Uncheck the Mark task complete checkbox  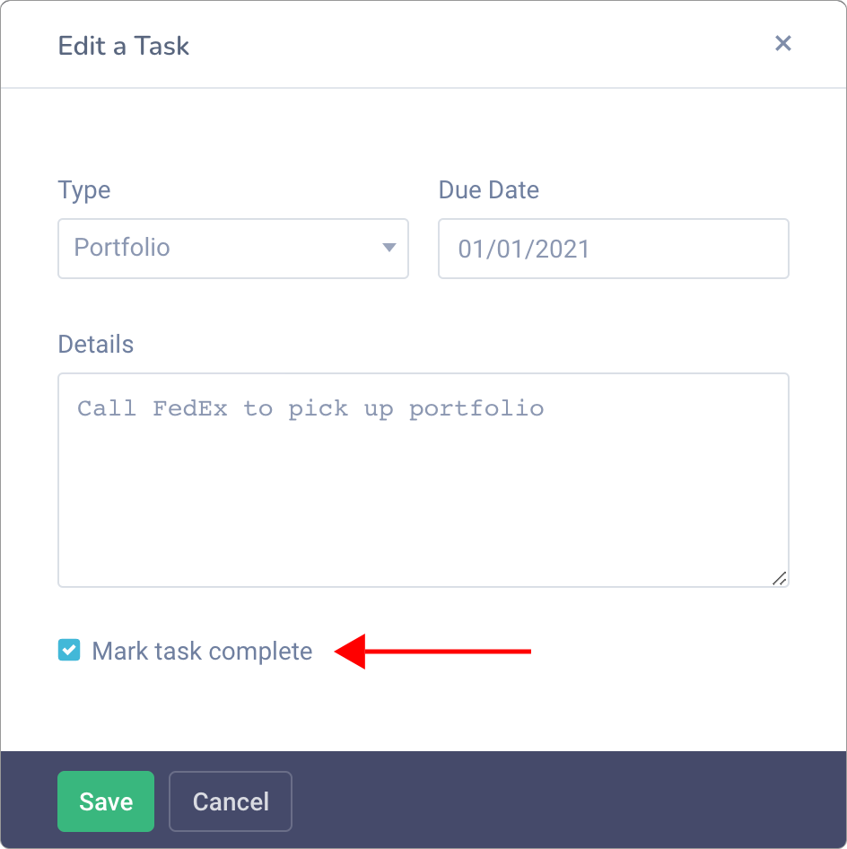point(69,651)
